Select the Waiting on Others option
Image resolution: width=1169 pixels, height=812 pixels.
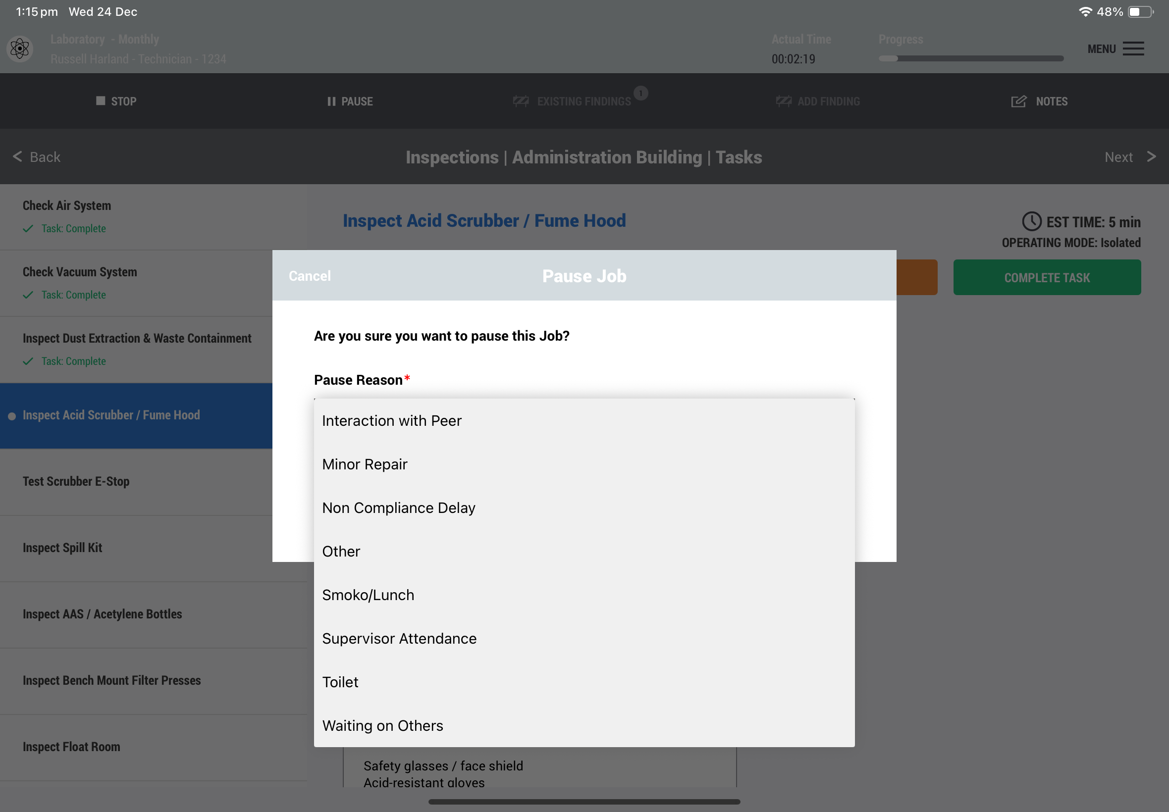(382, 725)
